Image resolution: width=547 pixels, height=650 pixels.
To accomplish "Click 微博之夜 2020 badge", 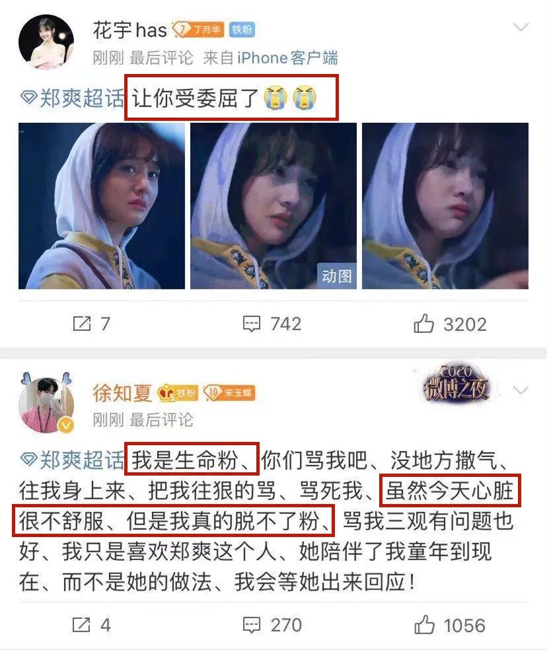I will [455, 384].
